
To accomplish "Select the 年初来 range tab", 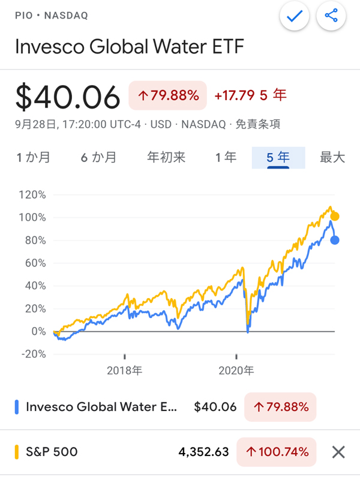I will tap(166, 158).
